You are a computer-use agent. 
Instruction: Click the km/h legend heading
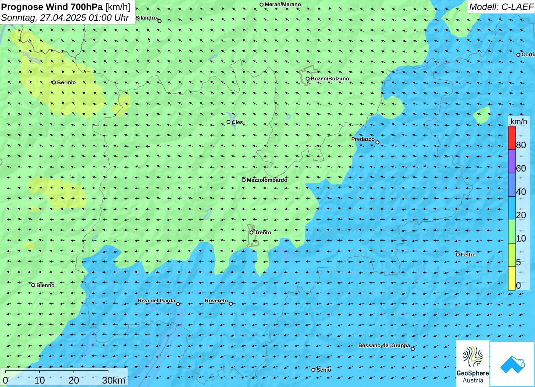[519, 121]
